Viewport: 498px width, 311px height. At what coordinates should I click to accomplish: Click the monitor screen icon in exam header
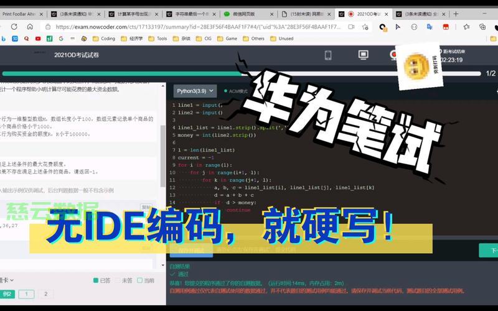(x=363, y=55)
